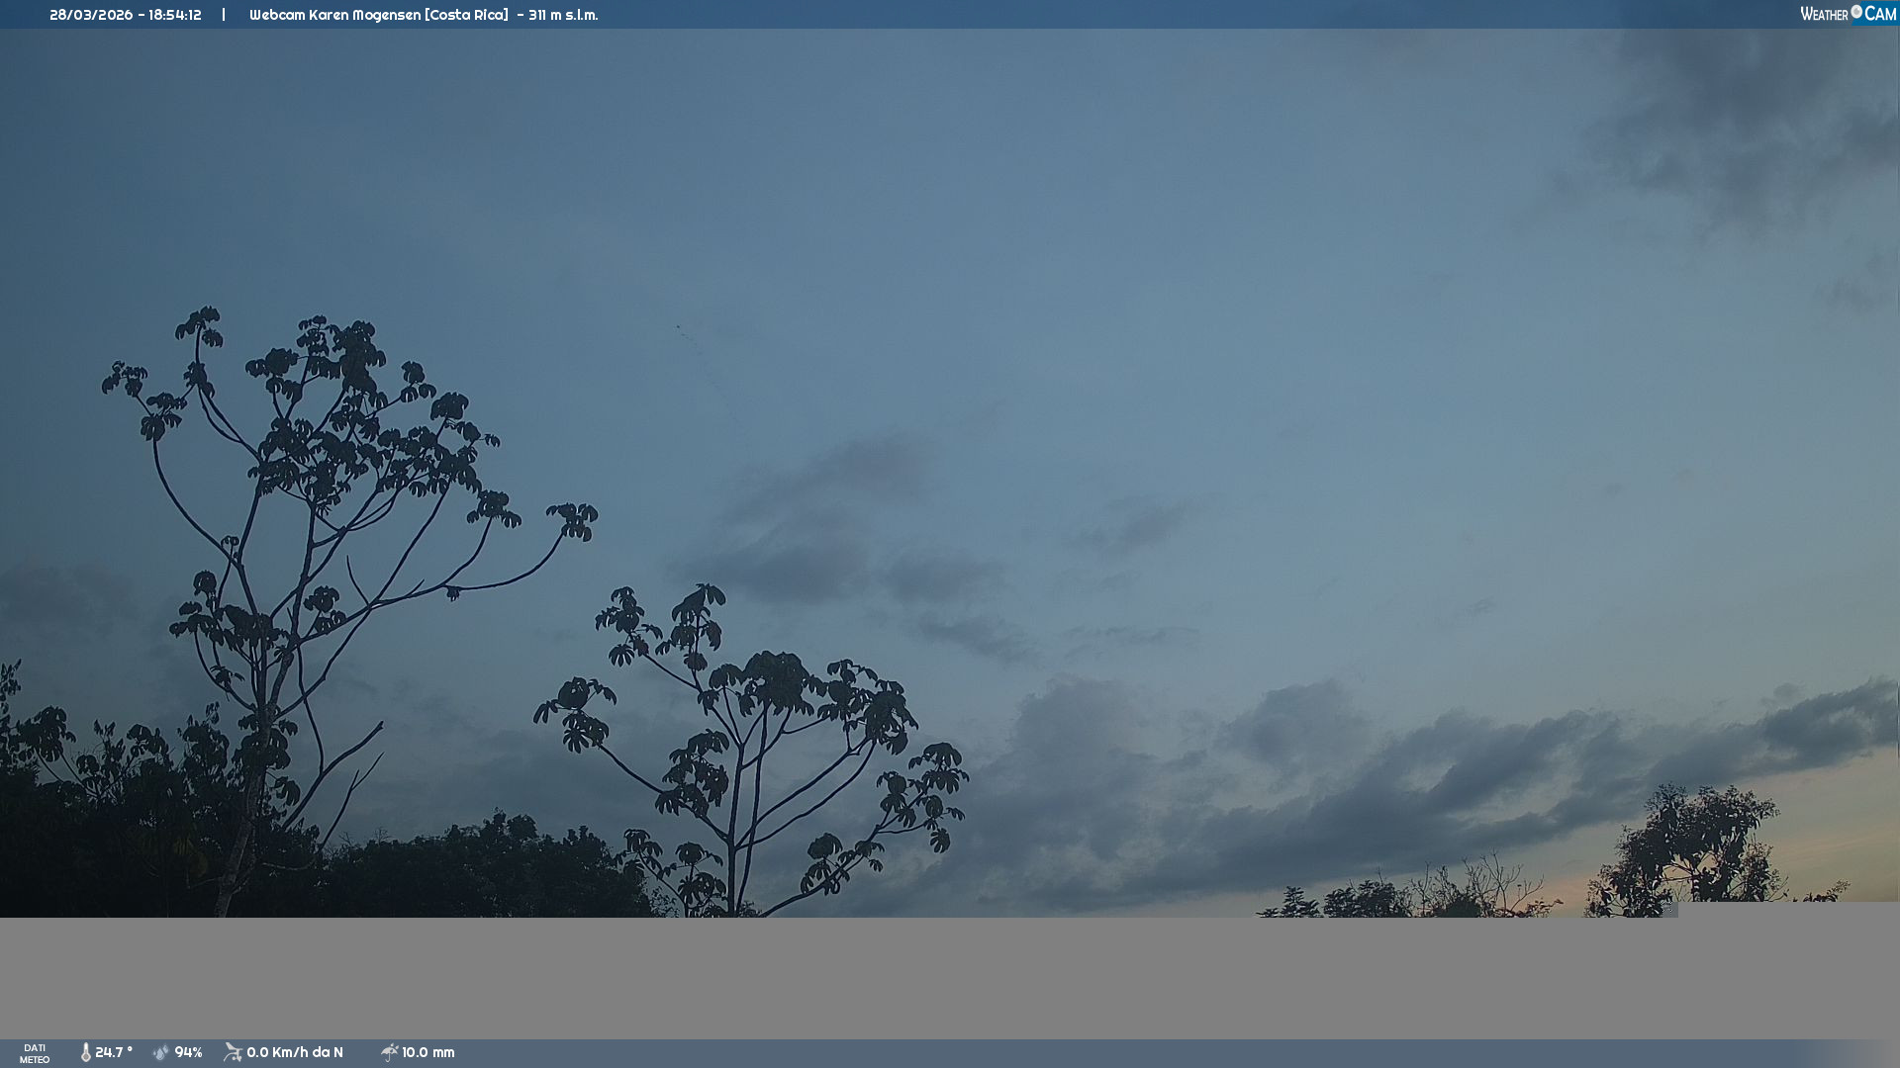Click the 311 m s.l.m. altitude text

pos(563,15)
